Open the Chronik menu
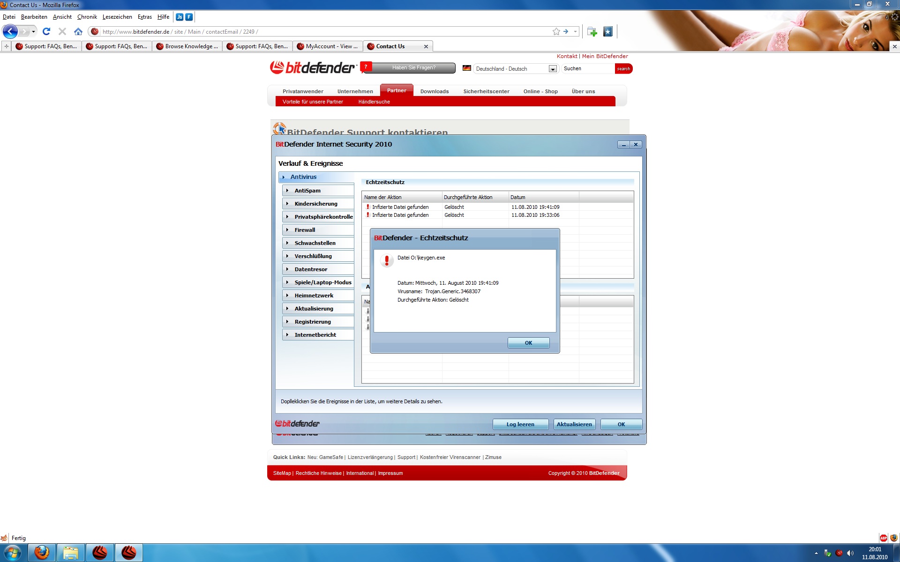The width and height of the screenshot is (900, 562). pyautogui.click(x=87, y=17)
